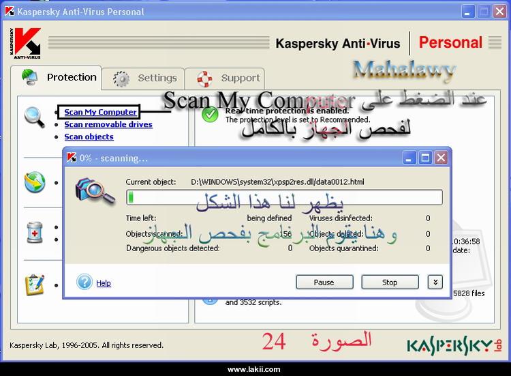This screenshot has height=376, width=511.
Task: Click the scan progress bar
Action: pos(284,197)
